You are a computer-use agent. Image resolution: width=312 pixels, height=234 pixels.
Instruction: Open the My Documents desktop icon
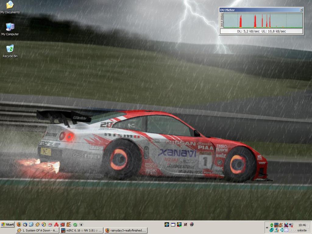pos(10,8)
